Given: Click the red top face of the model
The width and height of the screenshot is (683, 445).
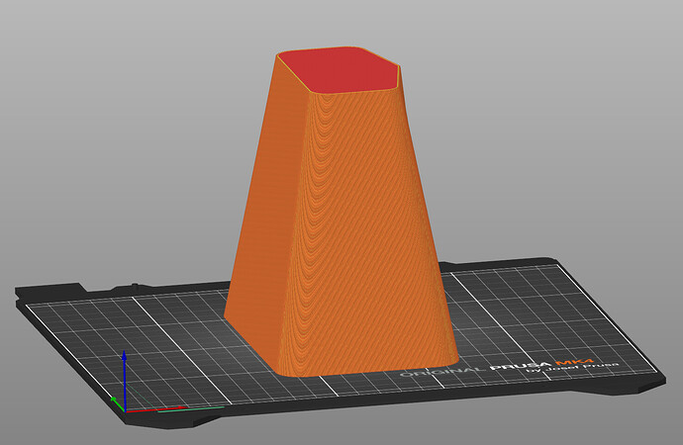Looking at the screenshot, I should tap(339, 70).
